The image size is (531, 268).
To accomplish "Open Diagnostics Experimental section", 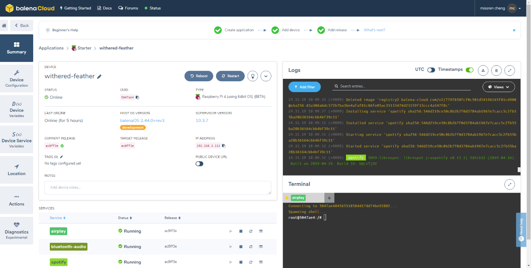I will click(17, 231).
